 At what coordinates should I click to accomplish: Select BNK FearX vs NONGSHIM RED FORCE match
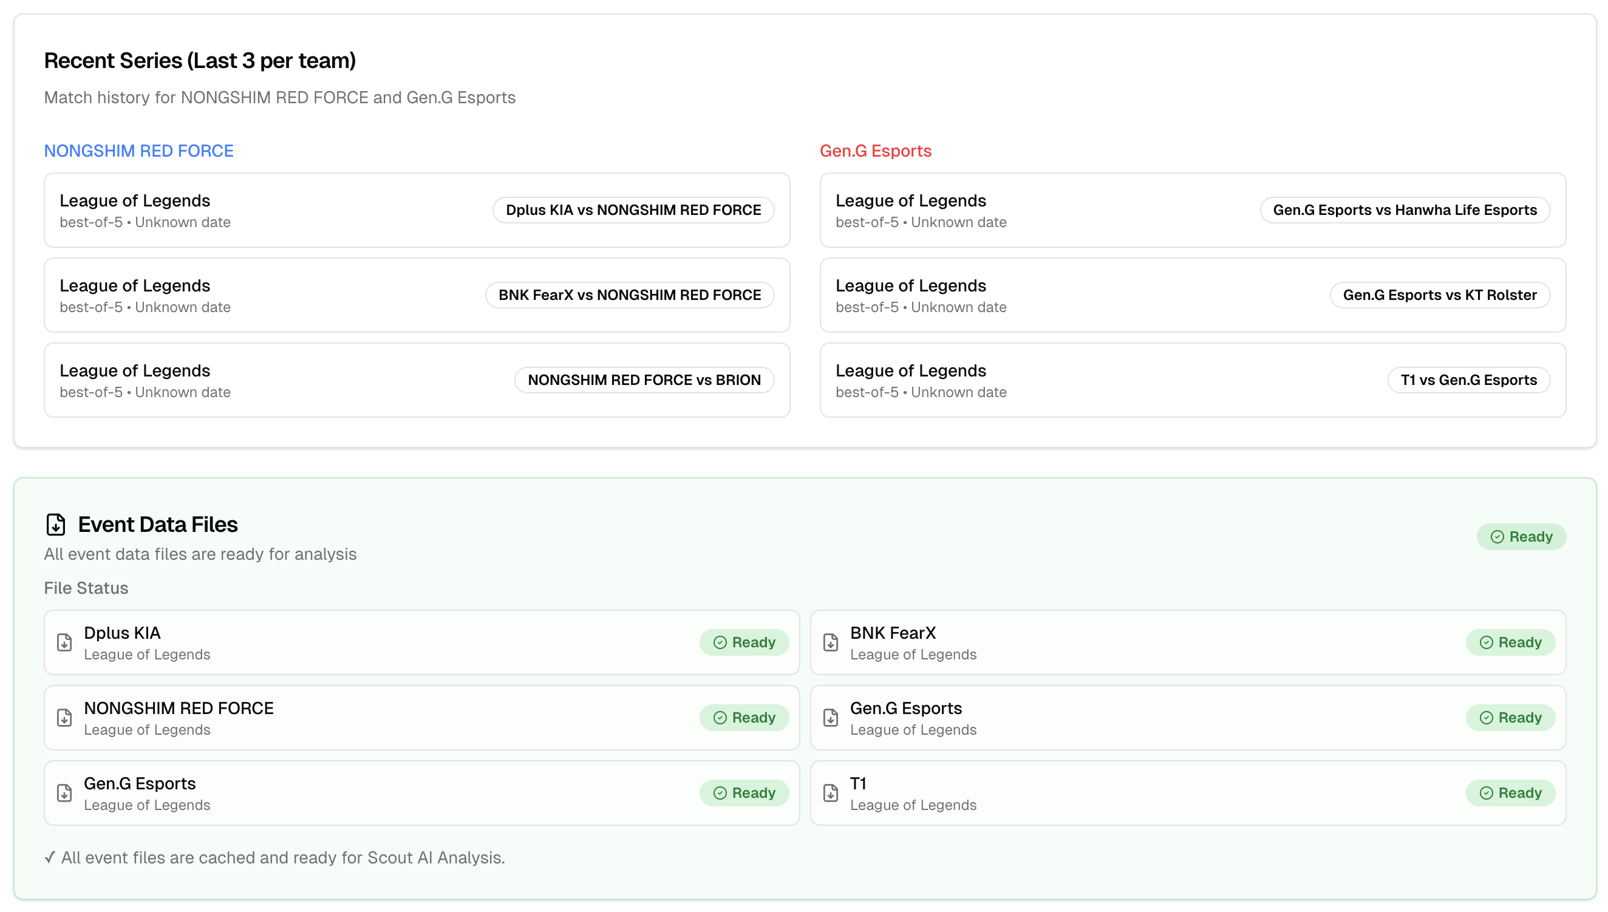pos(630,295)
